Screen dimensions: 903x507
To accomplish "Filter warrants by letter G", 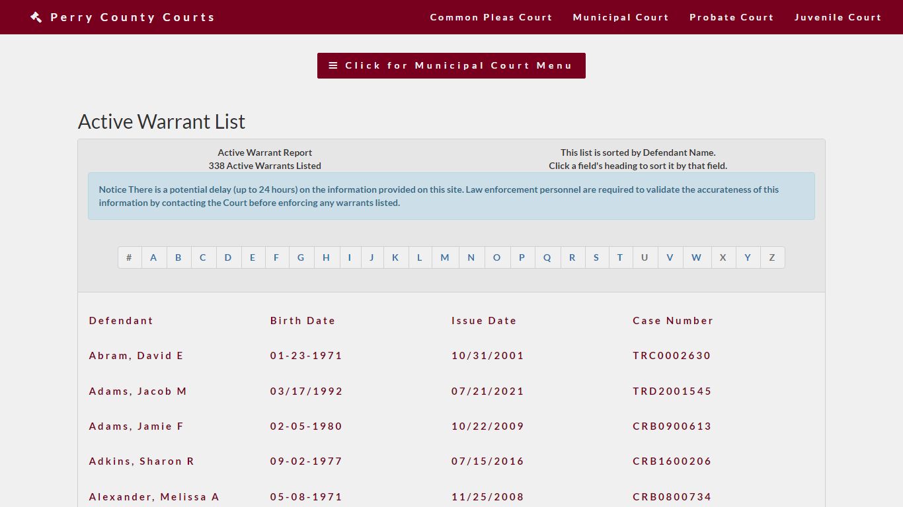I will point(301,257).
